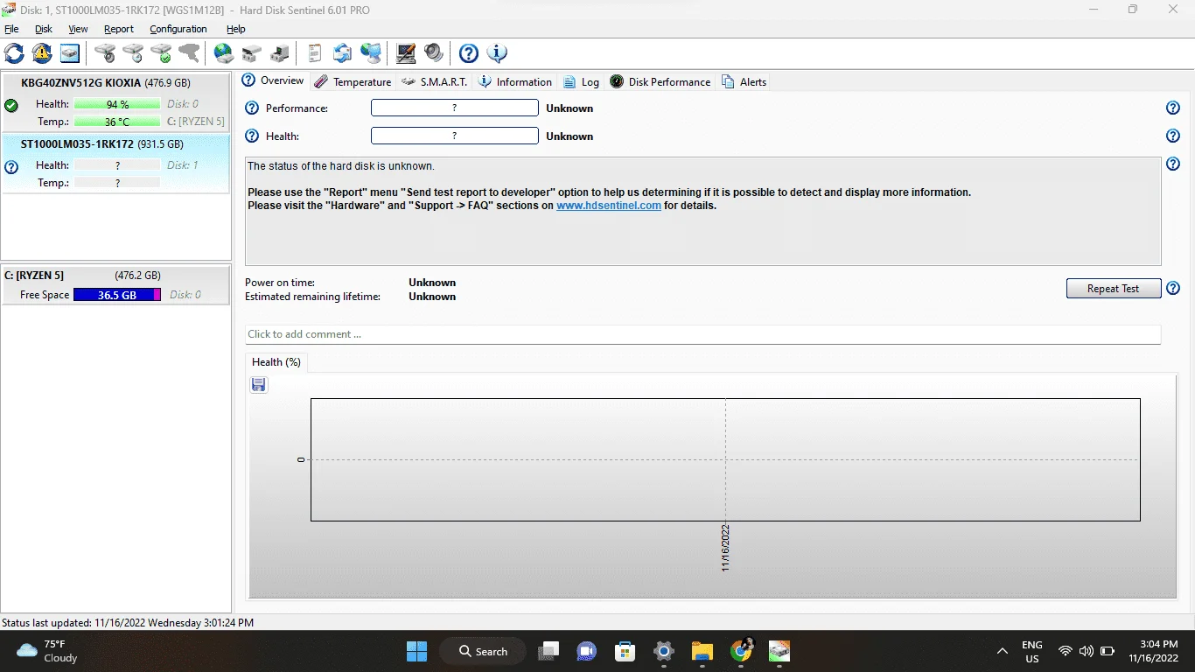1195x672 pixels.
Task: Select the C: [RYZEN 5] volume entry
Action: point(115,285)
